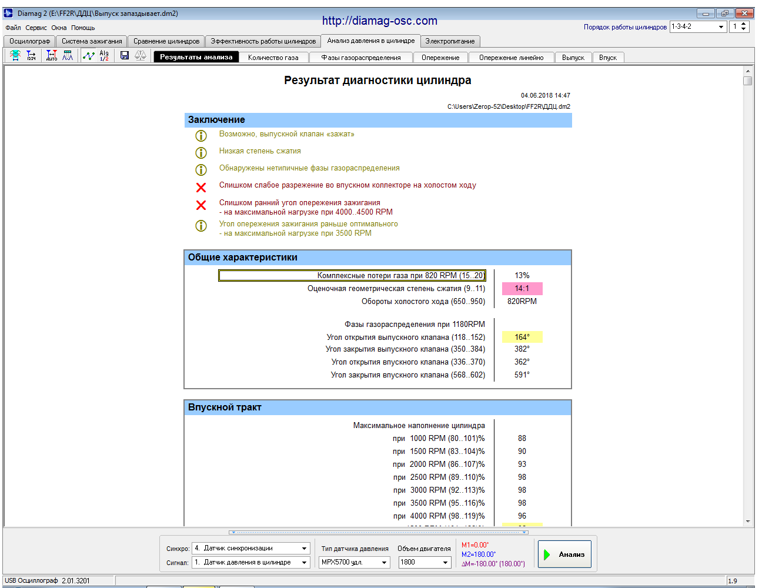
Task: Click red X beside 'ранний угол опережения'
Action: point(201,205)
